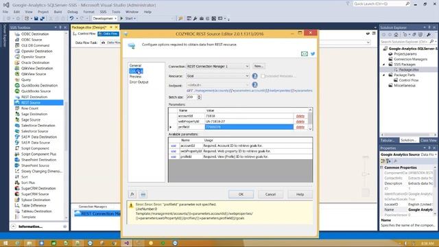Use the available accountId parameter
This screenshot has height=247, width=439.
174,145
